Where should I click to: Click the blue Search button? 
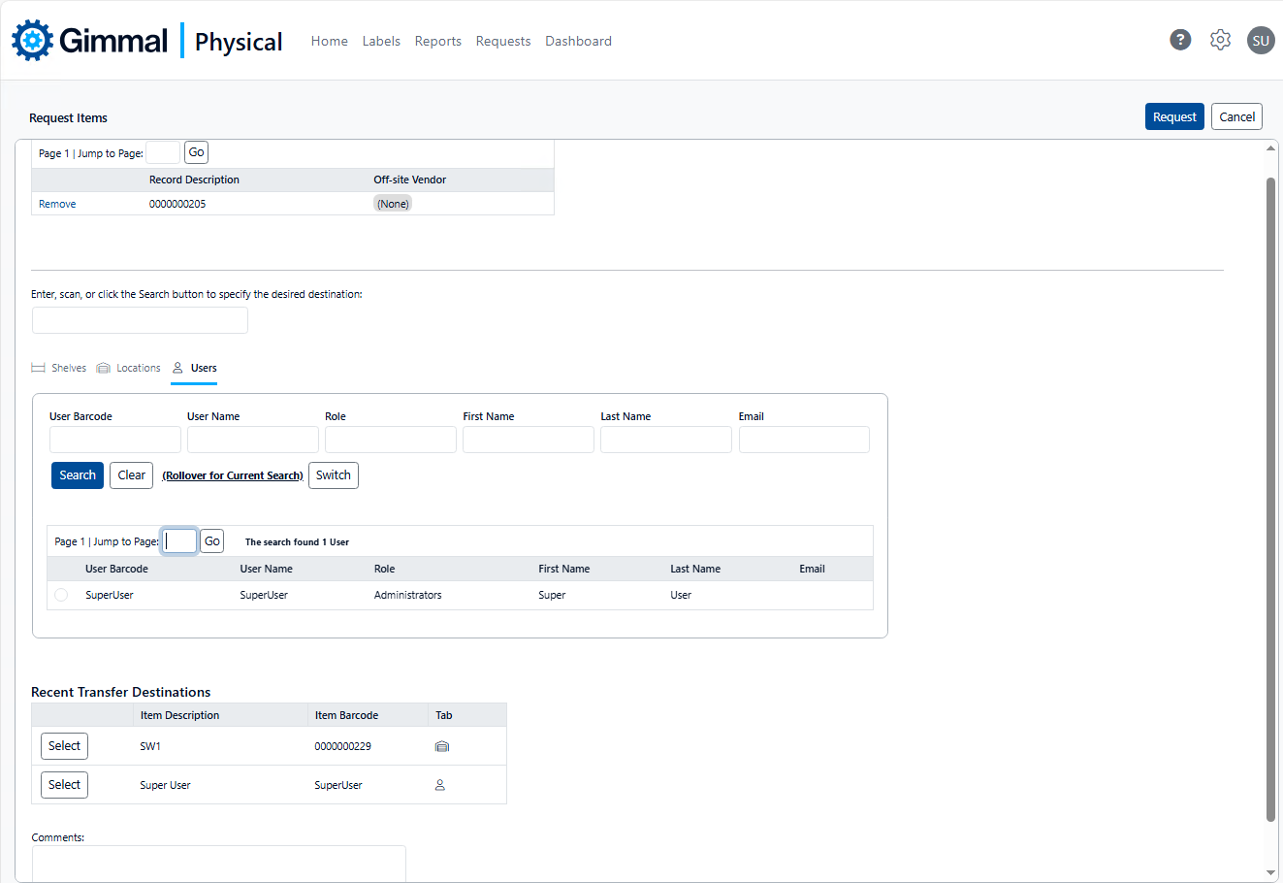[x=78, y=475]
